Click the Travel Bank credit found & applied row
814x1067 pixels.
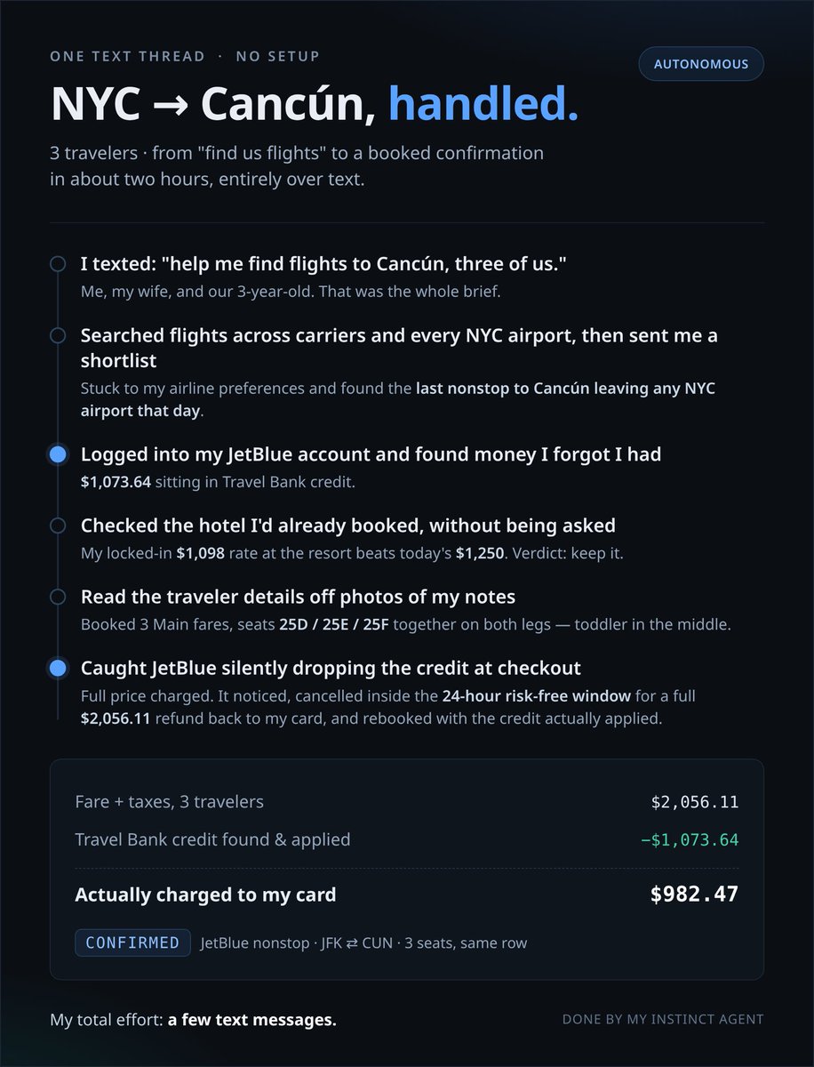(x=407, y=839)
